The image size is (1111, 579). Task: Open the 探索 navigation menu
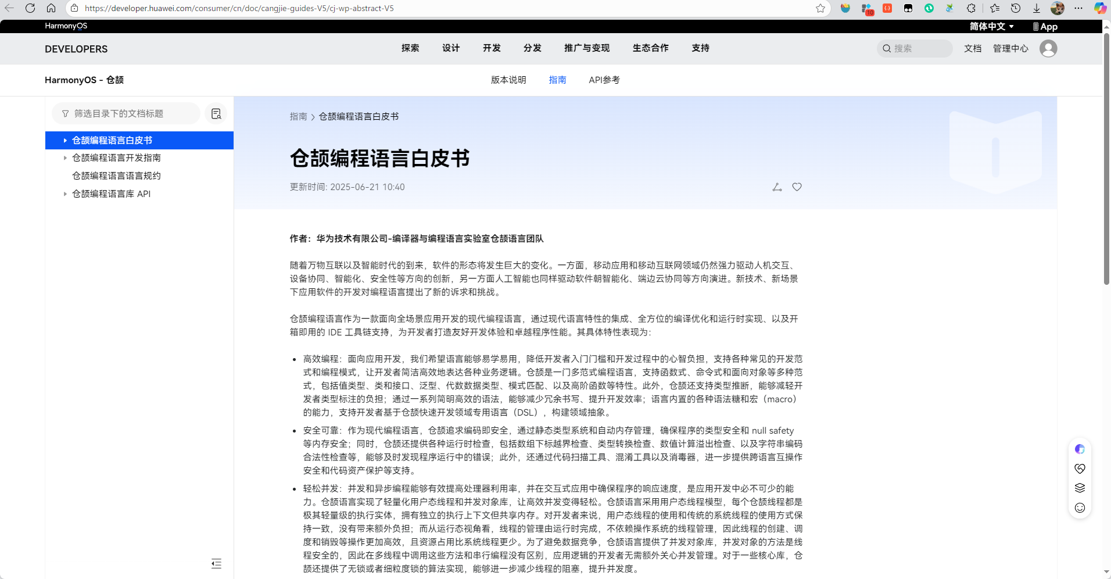click(x=410, y=48)
